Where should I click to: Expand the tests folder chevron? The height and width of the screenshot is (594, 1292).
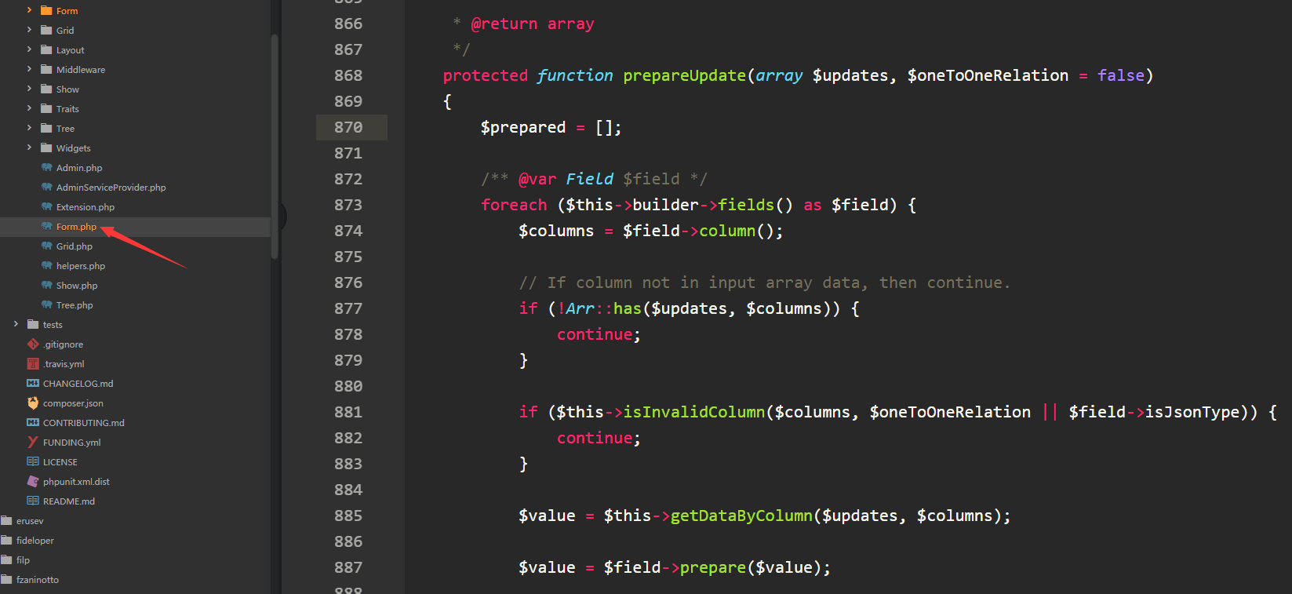click(x=16, y=324)
